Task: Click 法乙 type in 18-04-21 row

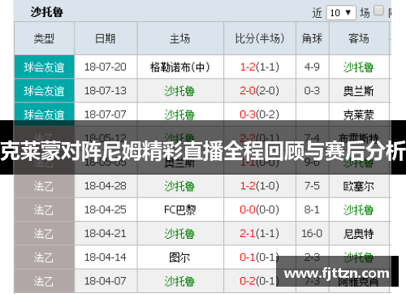Action: [44, 234]
